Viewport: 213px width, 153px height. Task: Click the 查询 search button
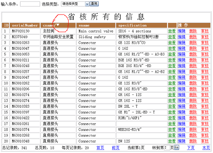pos(94,4)
